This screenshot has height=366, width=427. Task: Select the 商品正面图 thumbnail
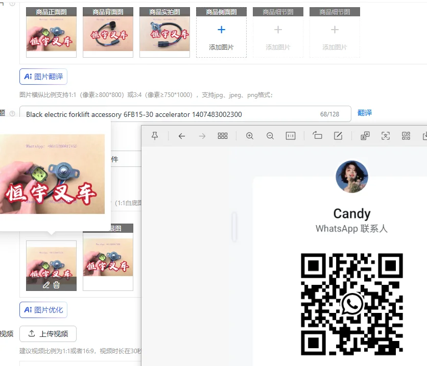pos(51,32)
